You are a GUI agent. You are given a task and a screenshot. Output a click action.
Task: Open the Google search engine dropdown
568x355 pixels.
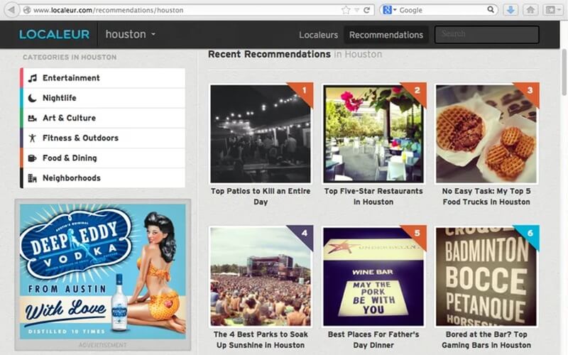(x=389, y=10)
